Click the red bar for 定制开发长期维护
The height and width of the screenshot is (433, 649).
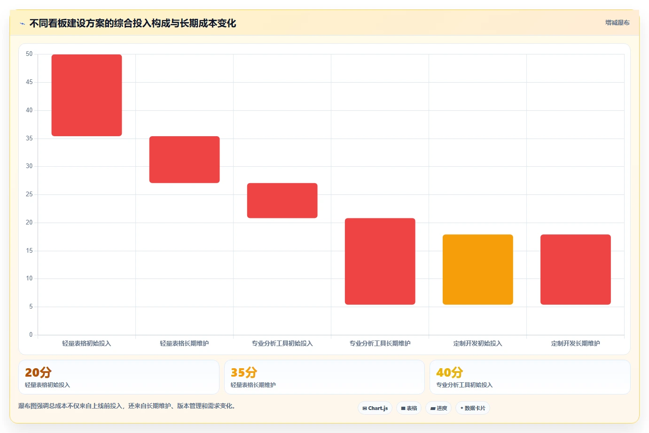click(x=575, y=270)
